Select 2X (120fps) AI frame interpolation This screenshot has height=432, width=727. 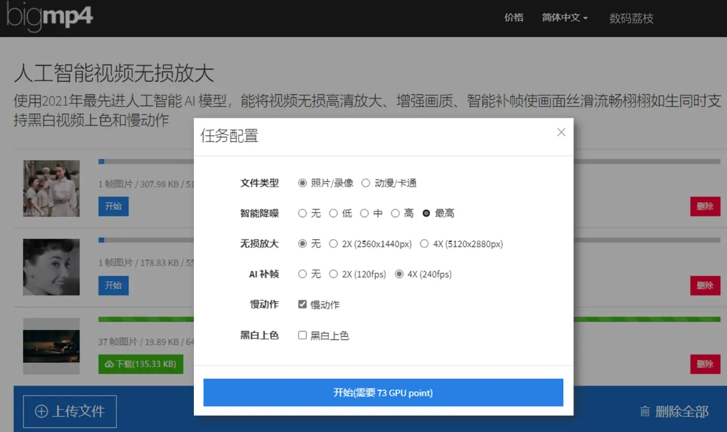(x=333, y=275)
